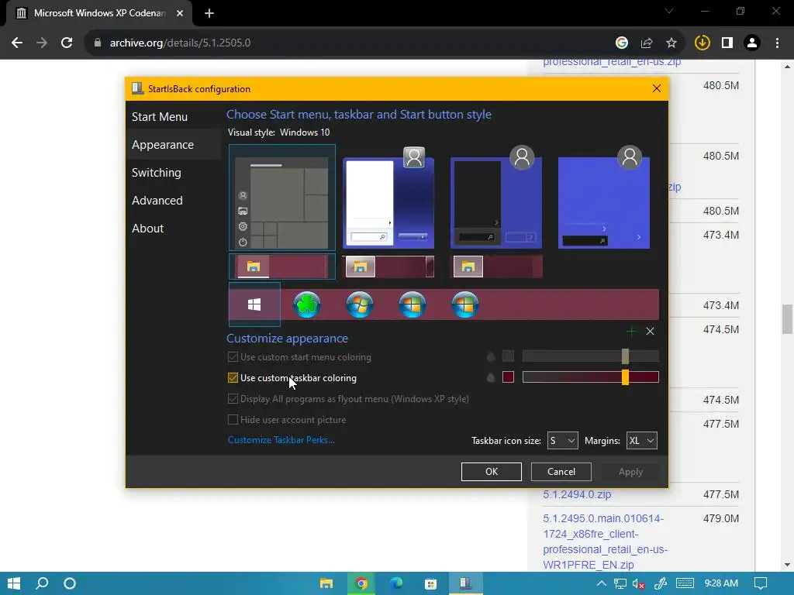Open the Chrome profile avatar
This screenshot has width=794, height=595.
[x=752, y=43]
